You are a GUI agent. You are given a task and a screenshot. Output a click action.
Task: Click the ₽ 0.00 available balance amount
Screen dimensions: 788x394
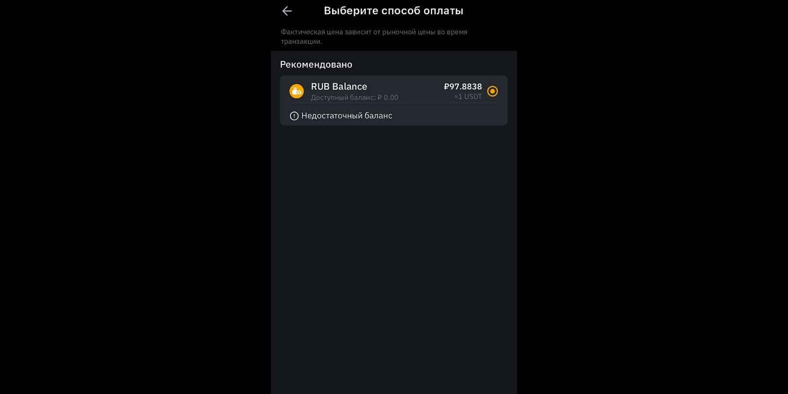click(388, 98)
